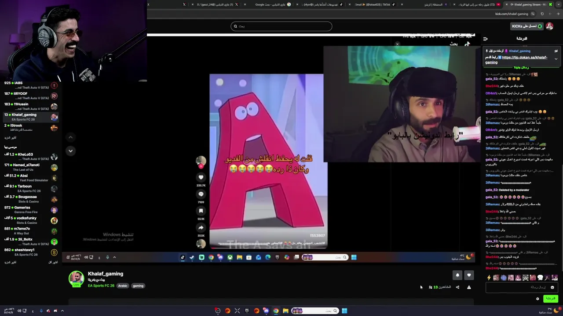Open the IABS channel in the sidebar

31,85
